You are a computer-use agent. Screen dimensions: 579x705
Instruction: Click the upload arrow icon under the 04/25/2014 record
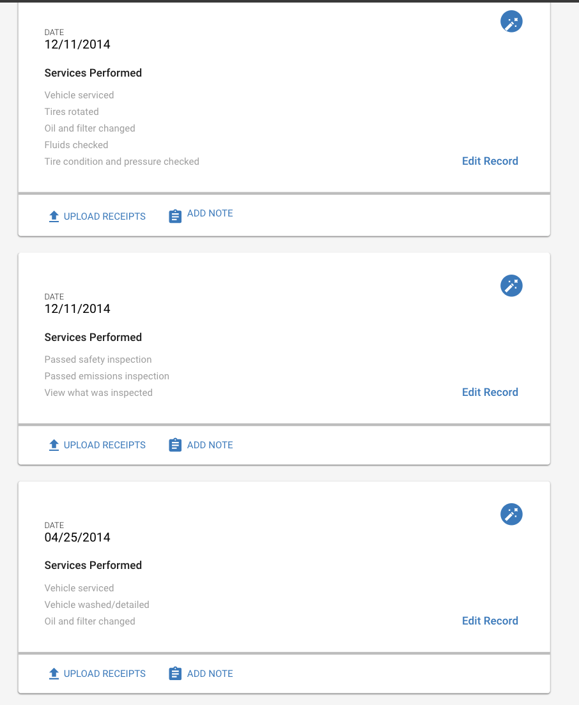point(54,673)
